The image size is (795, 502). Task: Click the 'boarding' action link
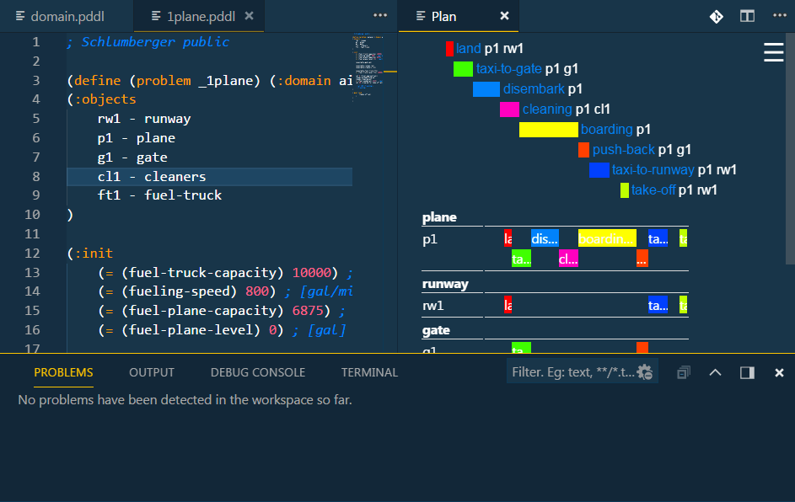pyautogui.click(x=606, y=130)
